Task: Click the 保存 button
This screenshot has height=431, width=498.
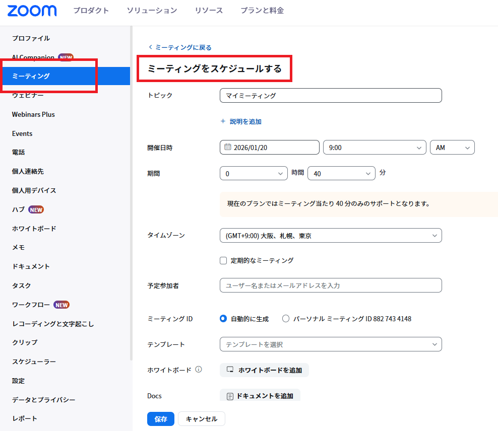Action: point(161,419)
